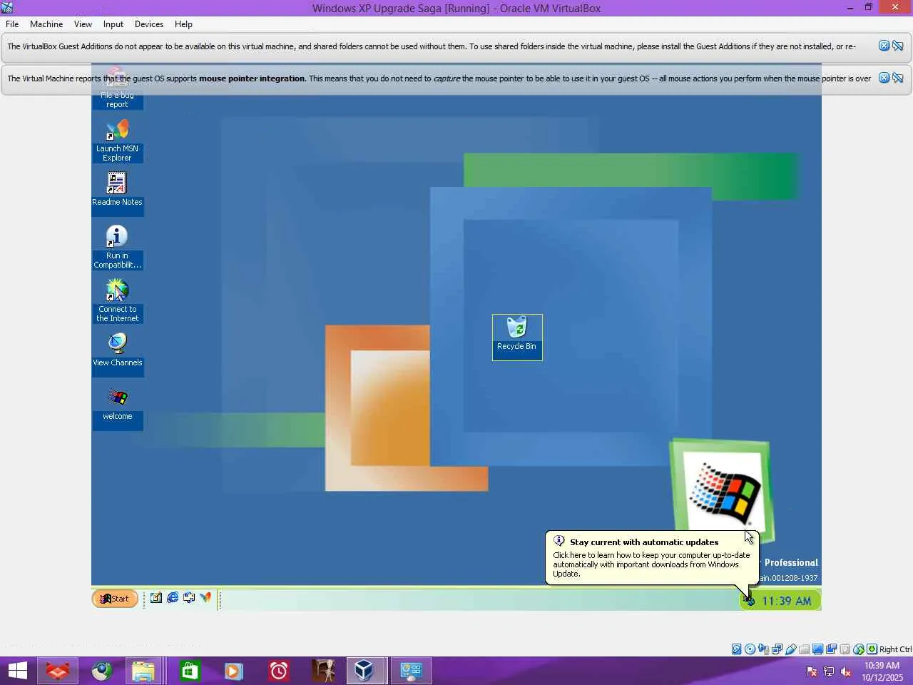
Task: Open the Devices menu
Action: [x=149, y=24]
